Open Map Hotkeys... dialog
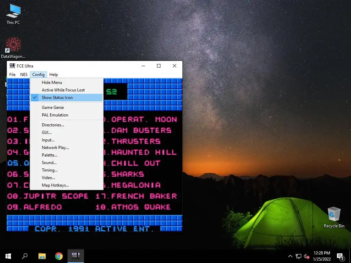Screen dimensions: 351x263 coord(66,185)
